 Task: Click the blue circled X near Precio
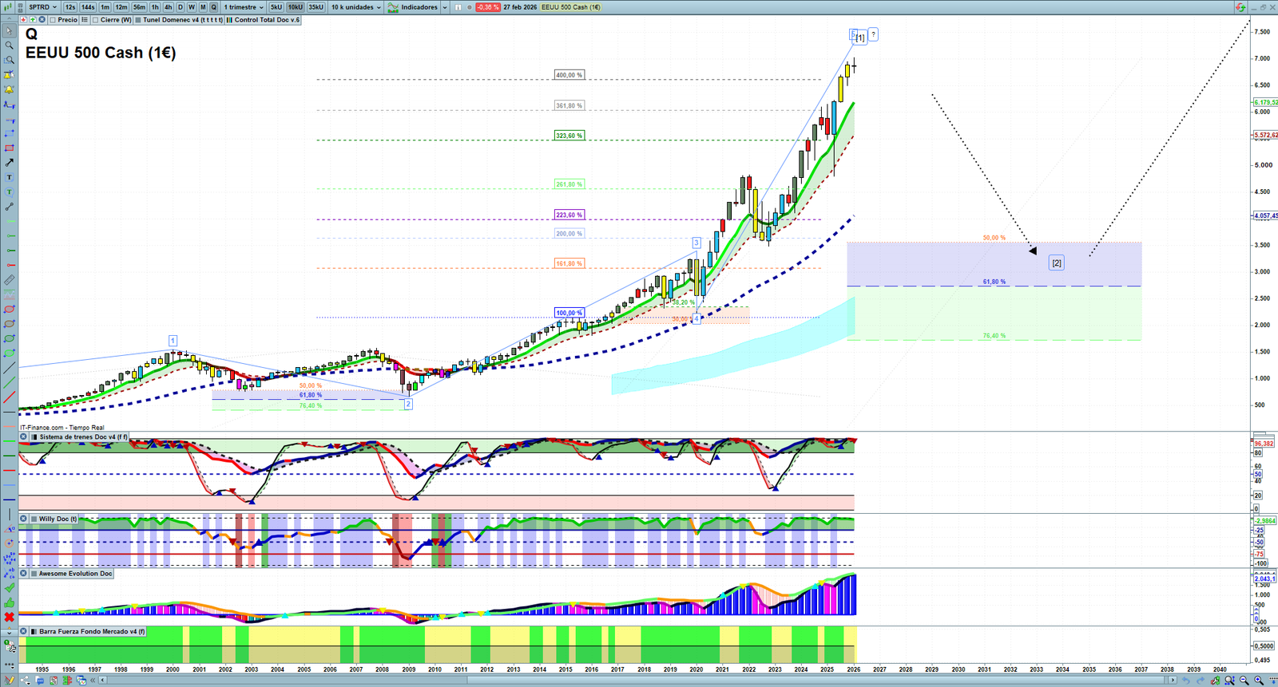tap(42, 20)
